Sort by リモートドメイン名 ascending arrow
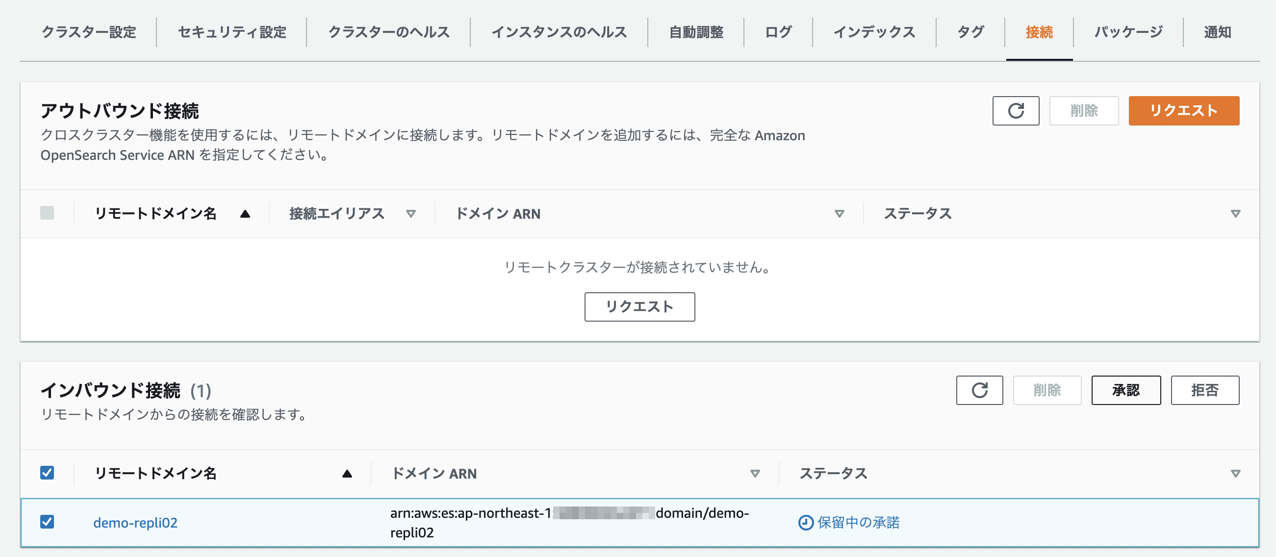1276x557 pixels. [x=246, y=214]
